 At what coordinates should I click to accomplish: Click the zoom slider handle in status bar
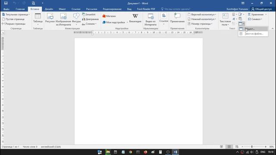(252, 146)
